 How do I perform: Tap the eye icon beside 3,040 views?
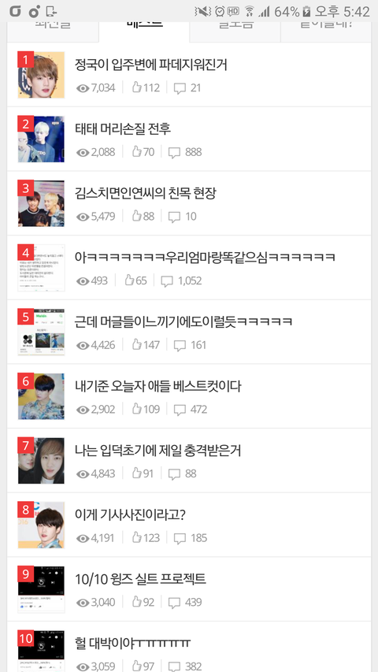point(83,603)
